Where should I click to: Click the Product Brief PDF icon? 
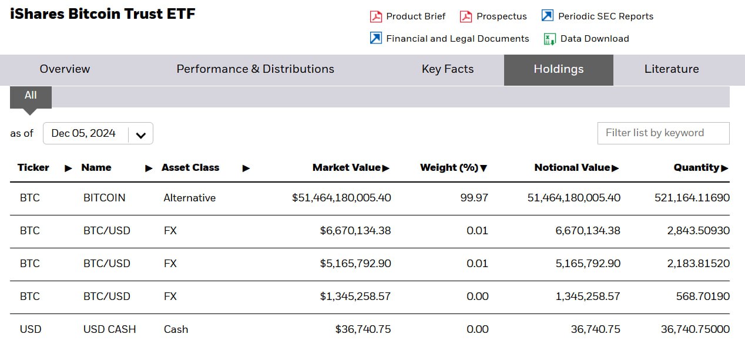click(x=376, y=16)
